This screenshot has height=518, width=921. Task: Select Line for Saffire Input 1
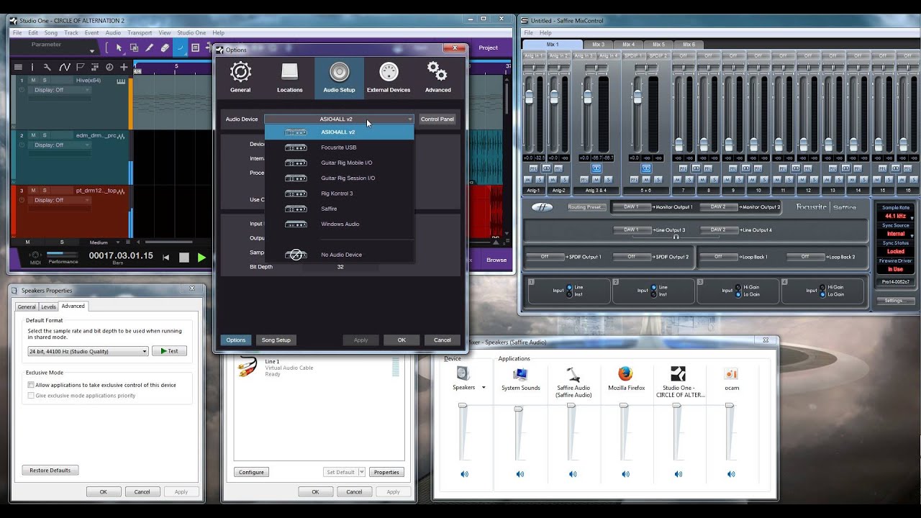(x=570, y=287)
